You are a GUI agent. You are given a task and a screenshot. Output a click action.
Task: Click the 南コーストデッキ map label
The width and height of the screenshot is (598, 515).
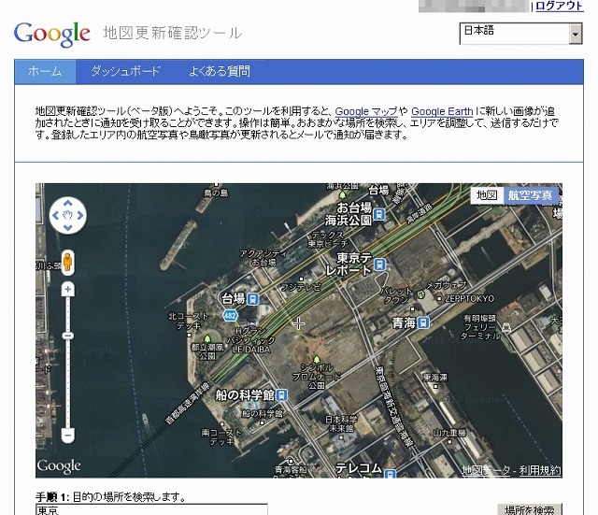coord(221,437)
